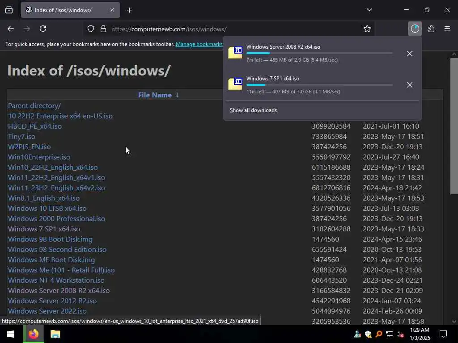Close the Index of /isos/windows/ tab
Viewport: 458px width, 343px height.
click(x=112, y=10)
